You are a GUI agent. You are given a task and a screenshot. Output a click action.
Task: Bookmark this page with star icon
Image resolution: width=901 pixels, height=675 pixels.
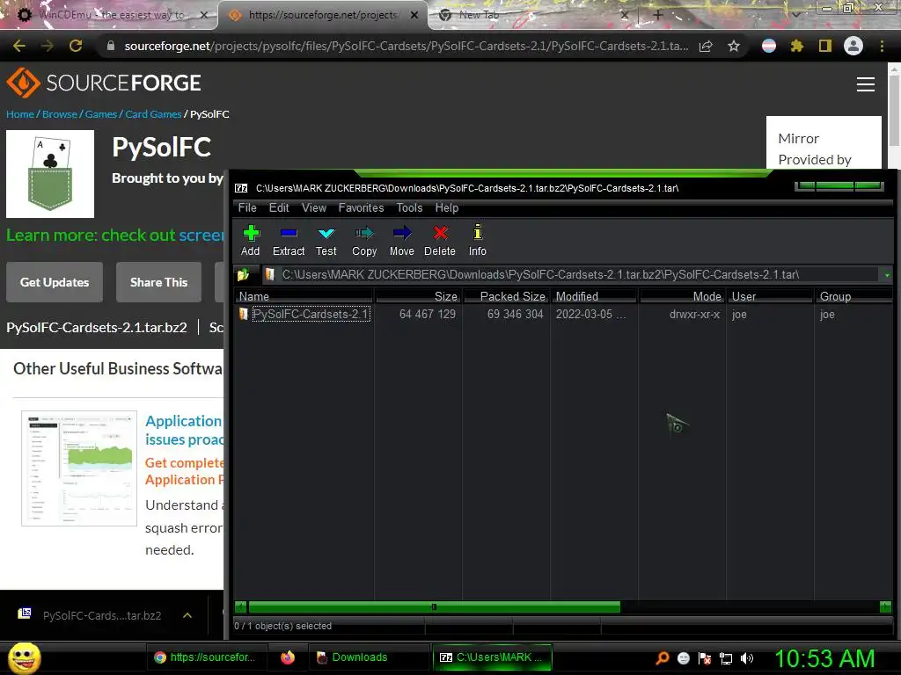734,46
